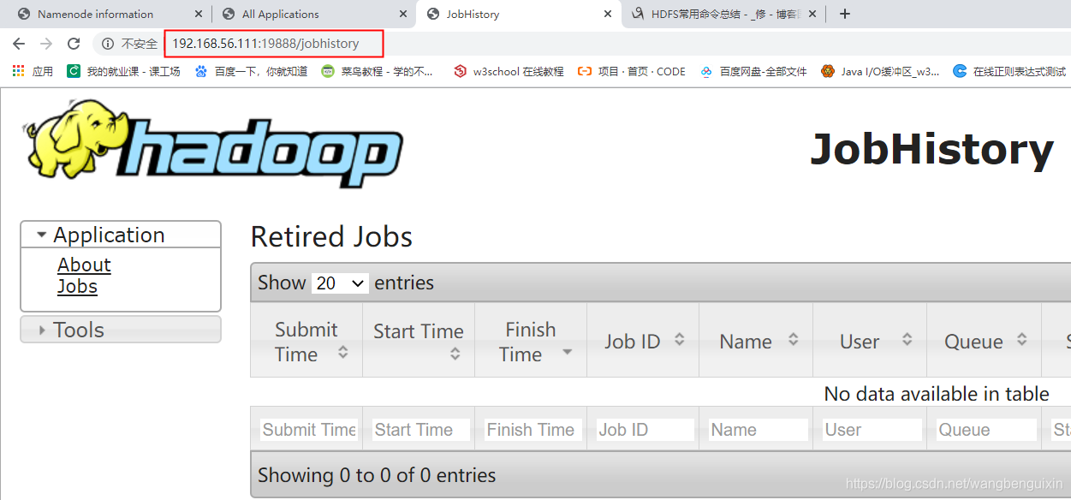The image size is (1071, 500).
Task: Sort table by Job ID column
Action: pos(643,341)
